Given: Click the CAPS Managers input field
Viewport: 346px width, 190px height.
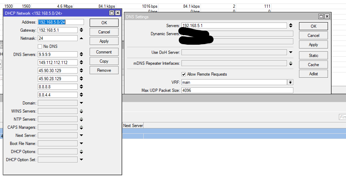Looking at the screenshot, I should 58,127.
